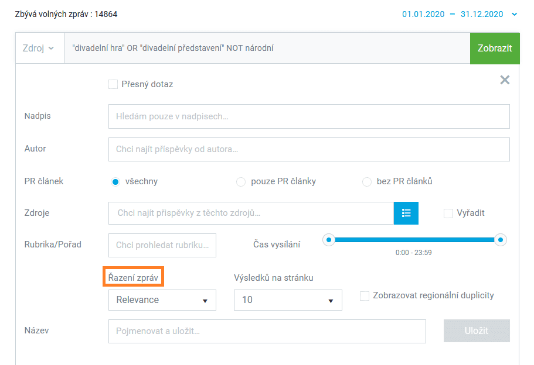
Task: Click the right Čas vysílání slider handle
Action: pos(500,240)
